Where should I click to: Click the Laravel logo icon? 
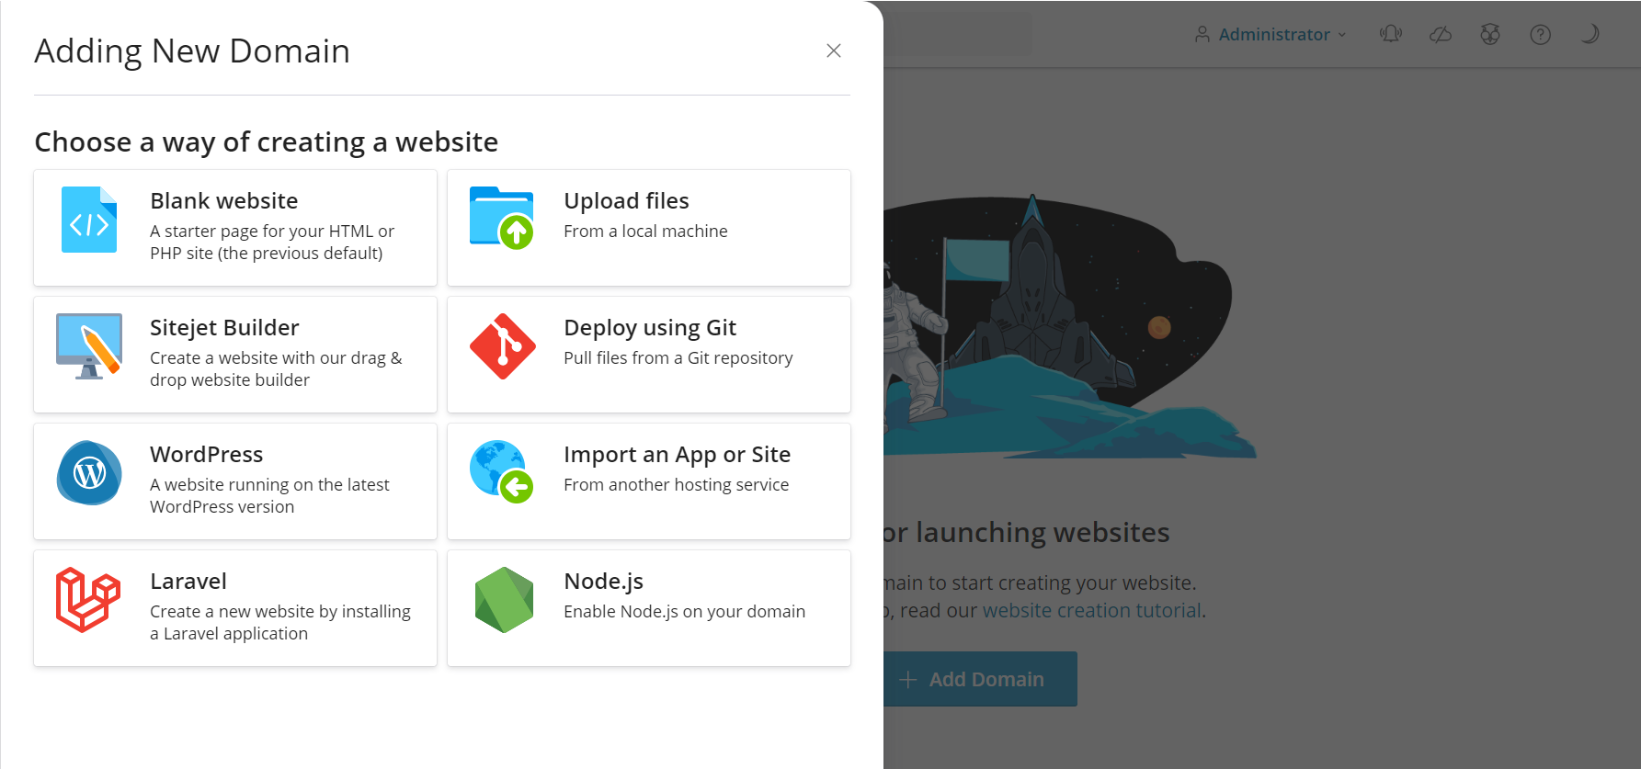(x=88, y=600)
